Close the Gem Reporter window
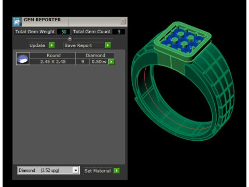This screenshot has height=187, width=249. [x=123, y=21]
